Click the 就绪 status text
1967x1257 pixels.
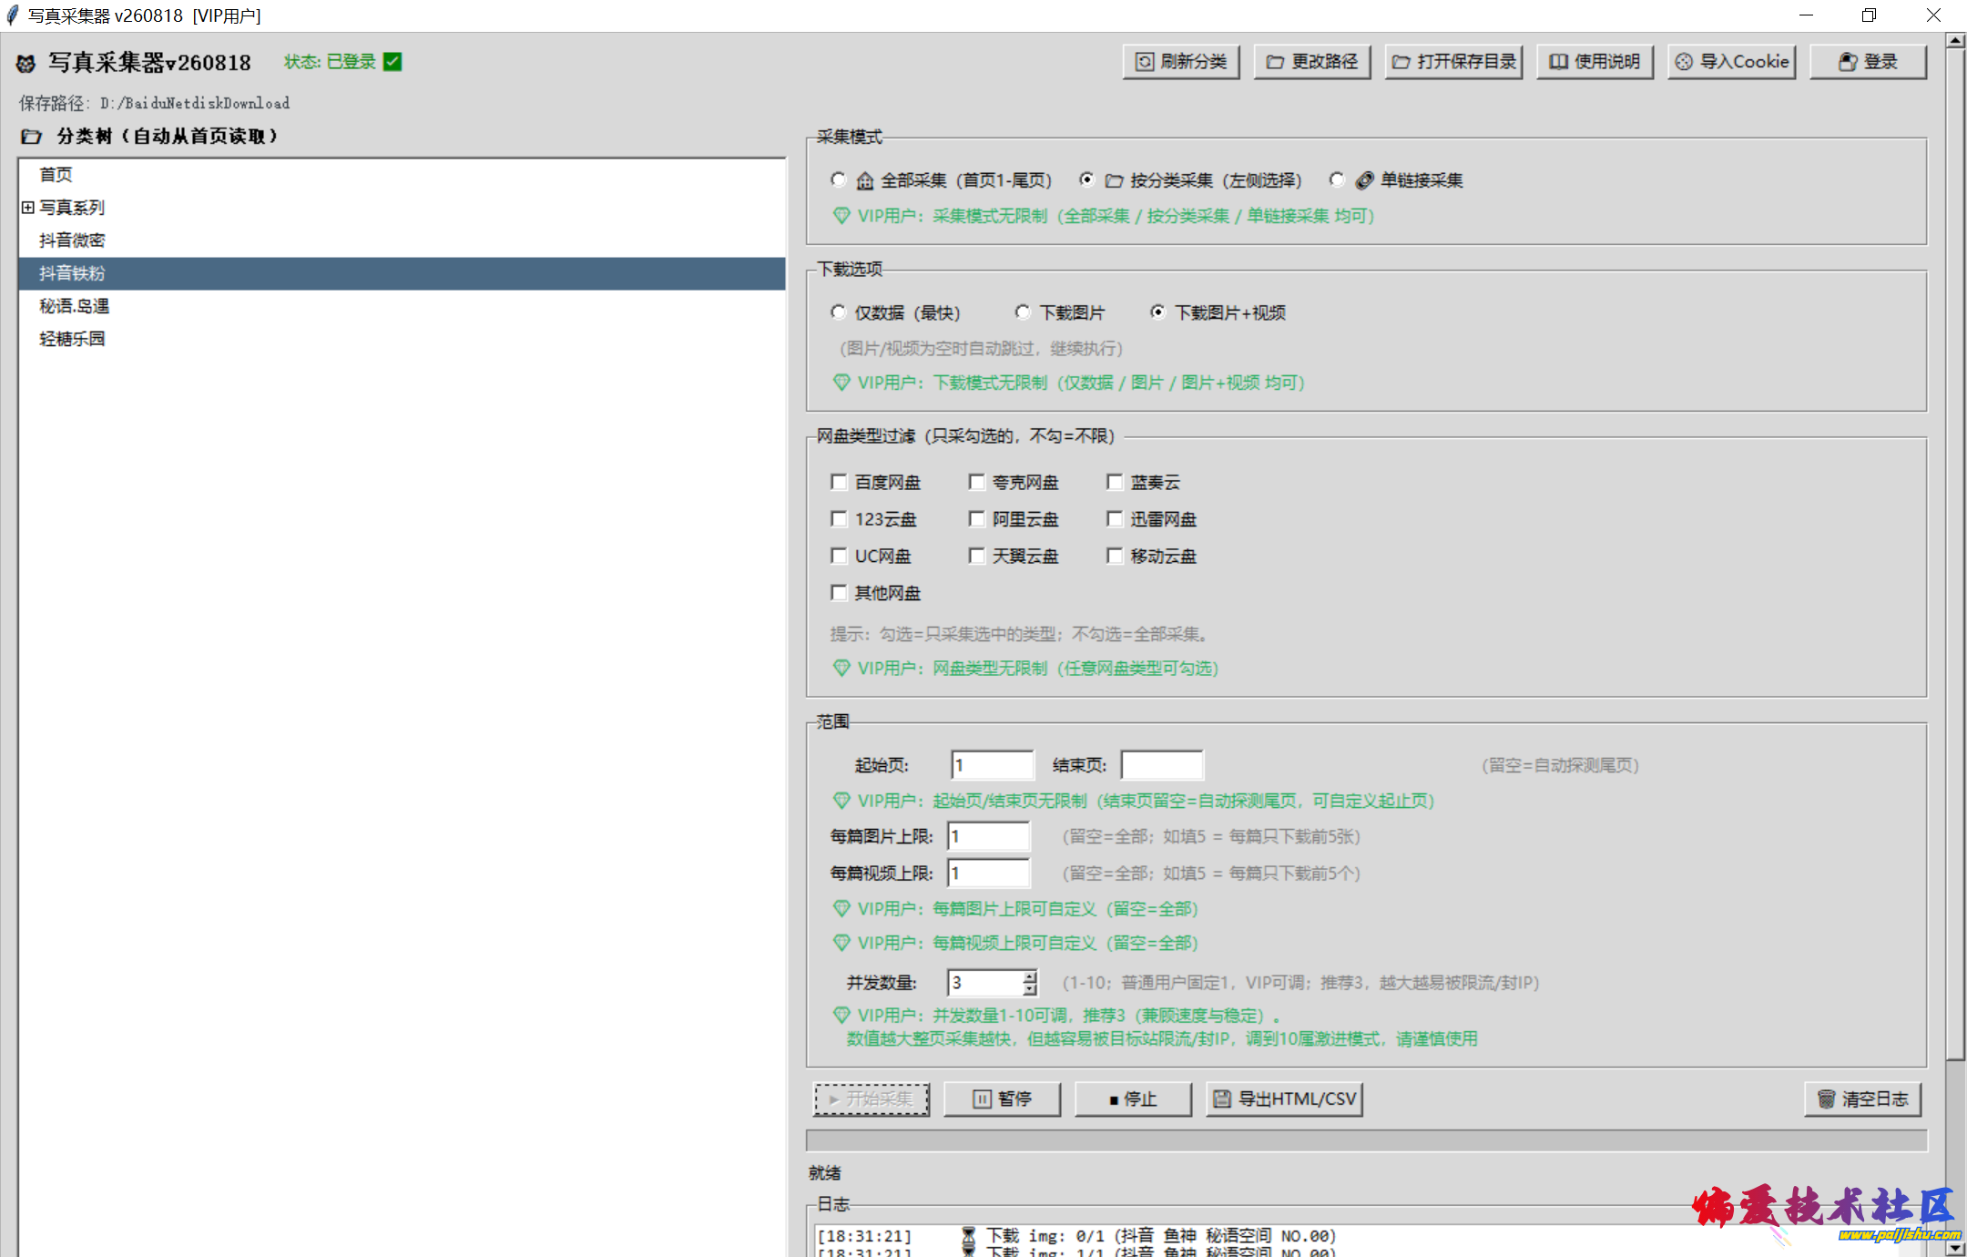point(825,1173)
